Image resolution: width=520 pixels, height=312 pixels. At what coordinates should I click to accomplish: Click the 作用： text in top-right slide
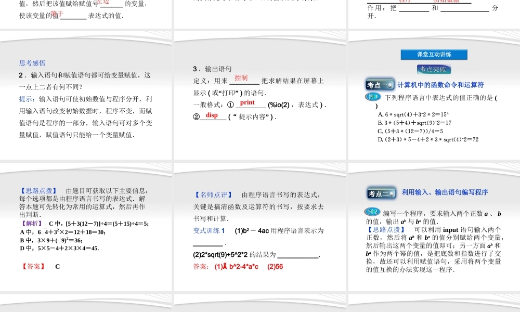[x=377, y=8]
